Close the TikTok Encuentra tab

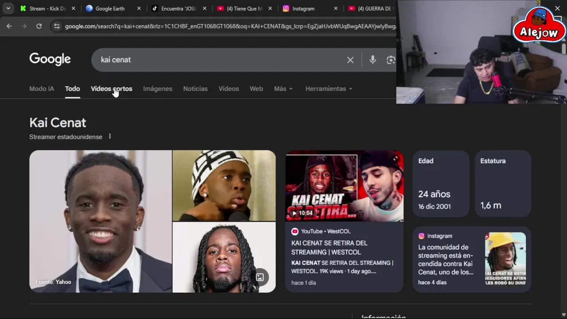[205, 8]
